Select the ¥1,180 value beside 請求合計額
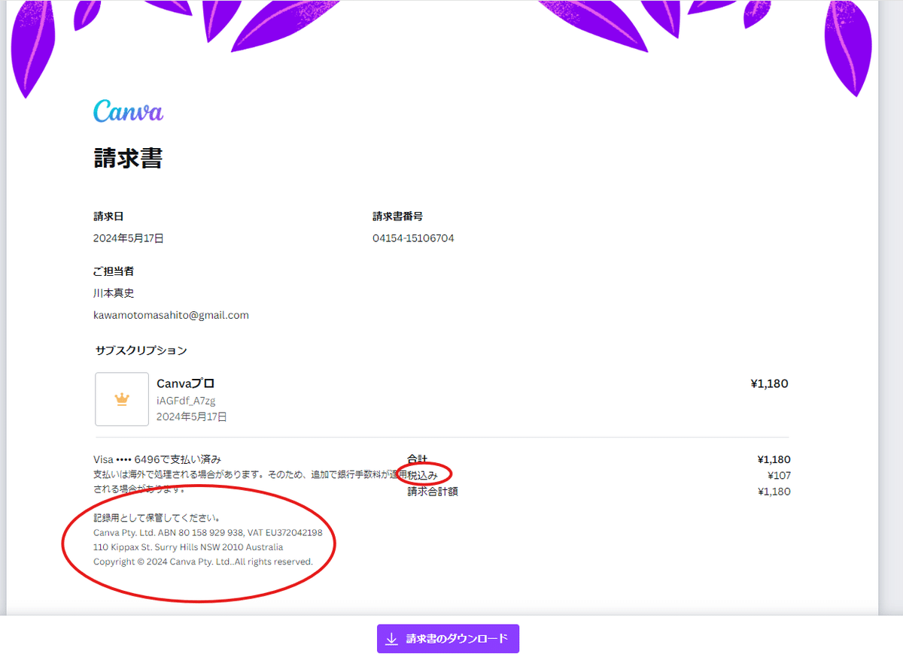This screenshot has width=903, height=654. 774,492
